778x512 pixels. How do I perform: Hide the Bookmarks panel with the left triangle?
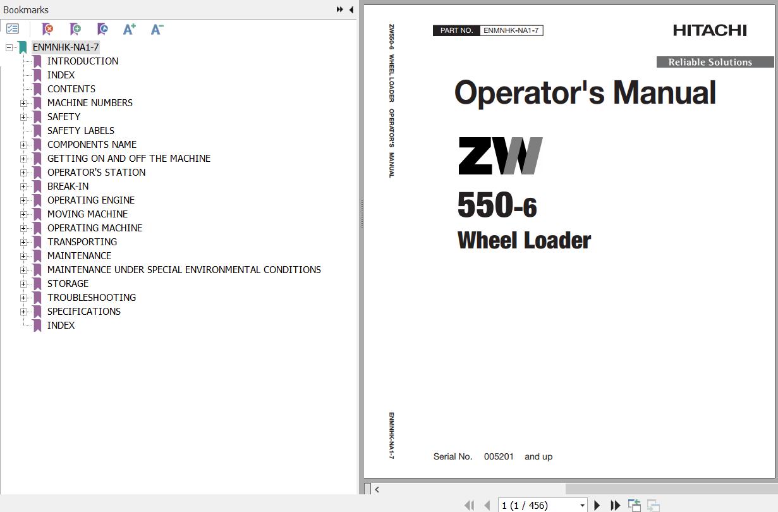(x=351, y=9)
